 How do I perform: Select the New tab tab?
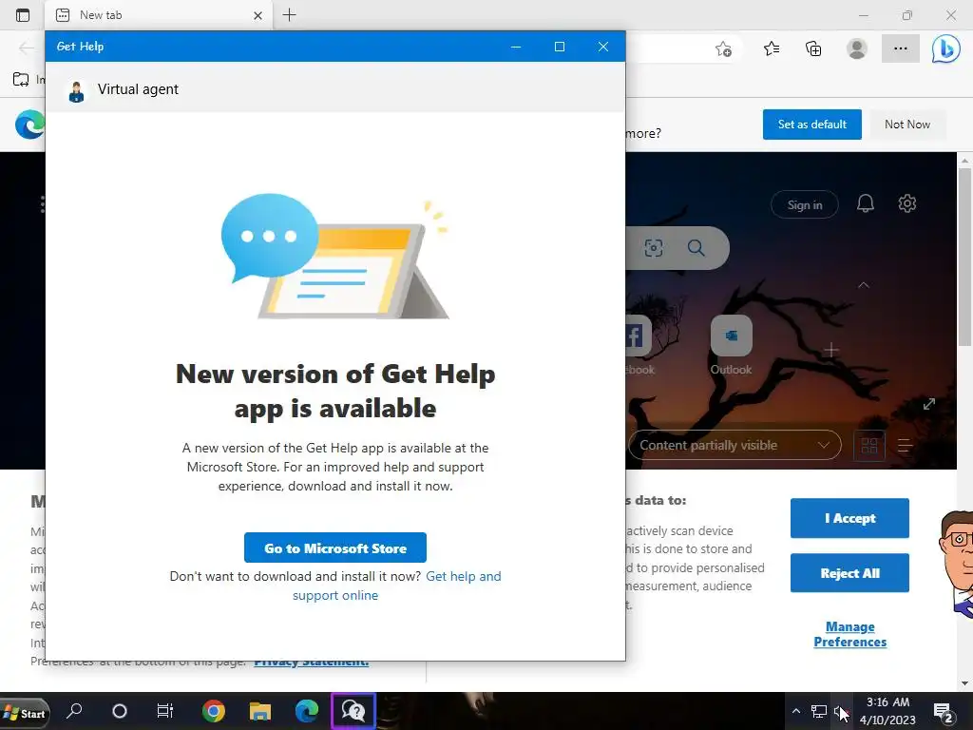159,15
